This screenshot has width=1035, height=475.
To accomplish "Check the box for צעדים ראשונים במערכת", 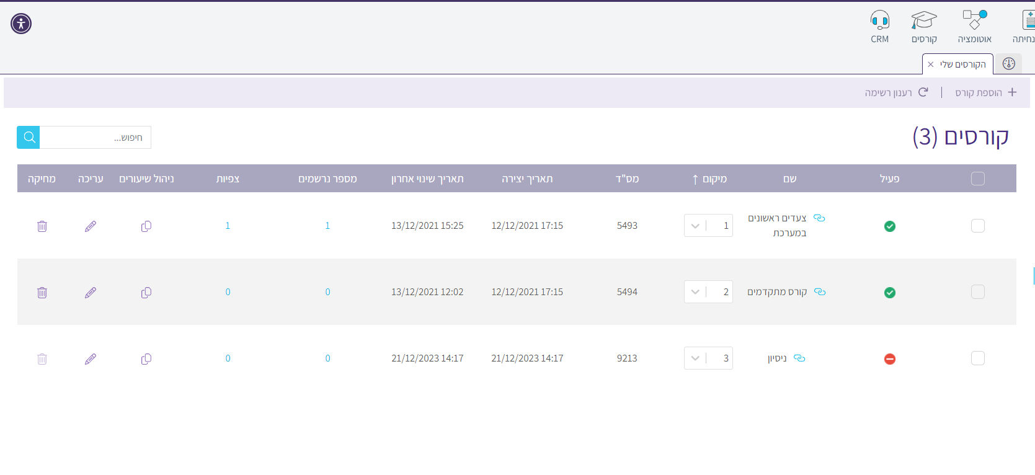I will pos(977,226).
